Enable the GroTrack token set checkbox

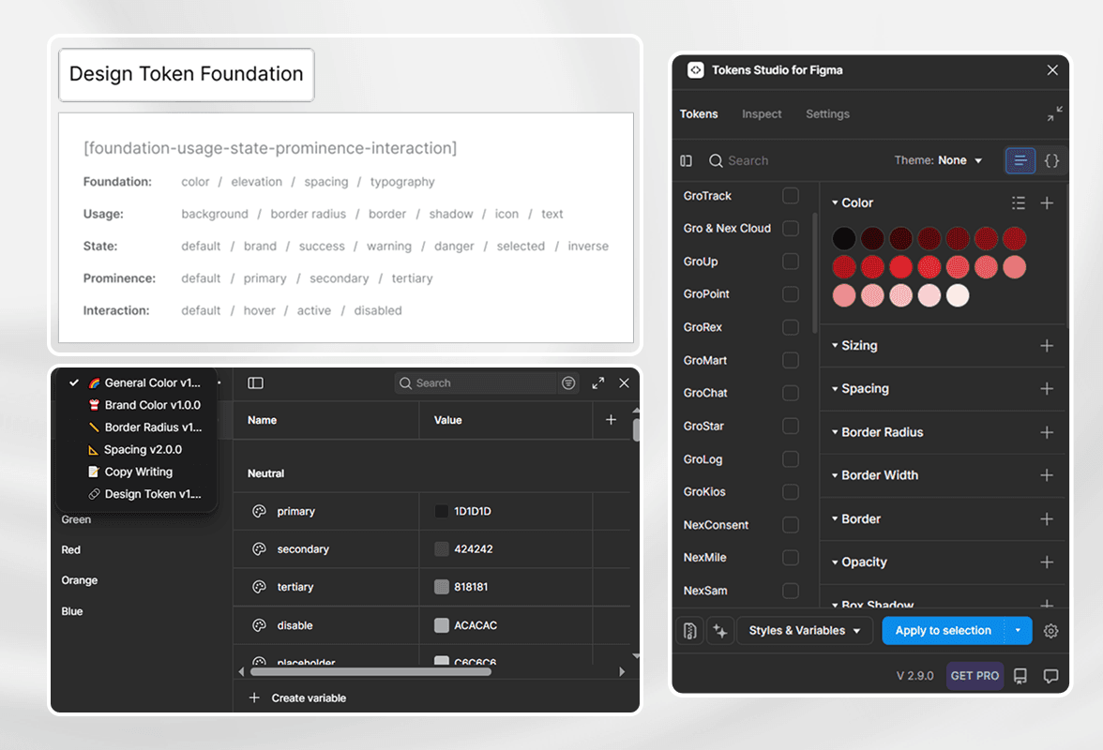pyautogui.click(x=791, y=195)
